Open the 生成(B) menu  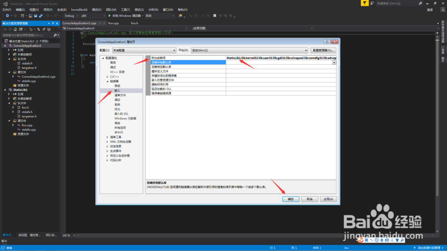tap(62, 10)
